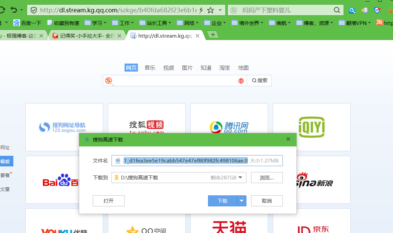Click into the page Sogou search input
This screenshot has width=393, height=233.
point(175,81)
